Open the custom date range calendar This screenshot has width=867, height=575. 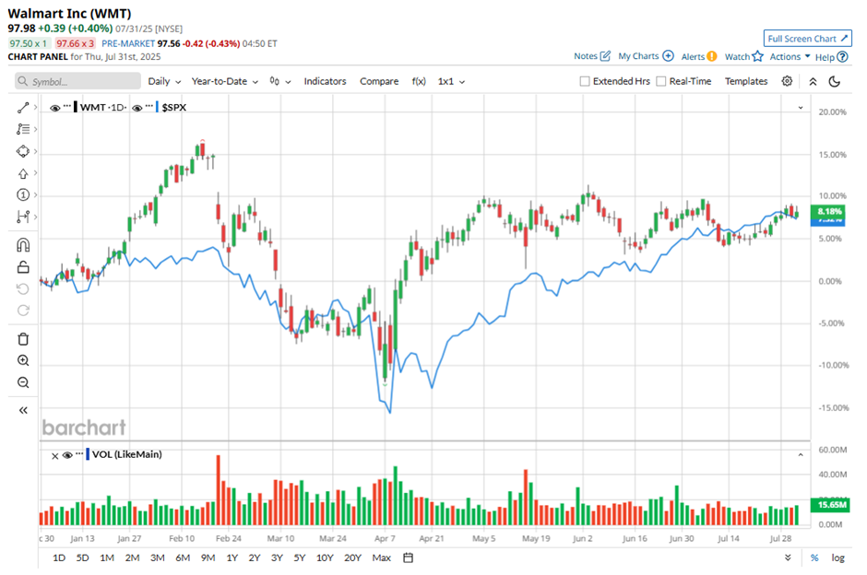[408, 557]
